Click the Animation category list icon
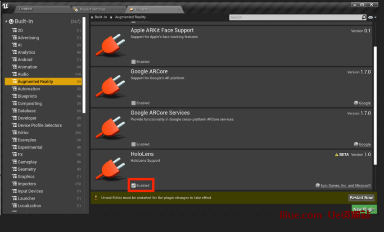 coord(14,67)
